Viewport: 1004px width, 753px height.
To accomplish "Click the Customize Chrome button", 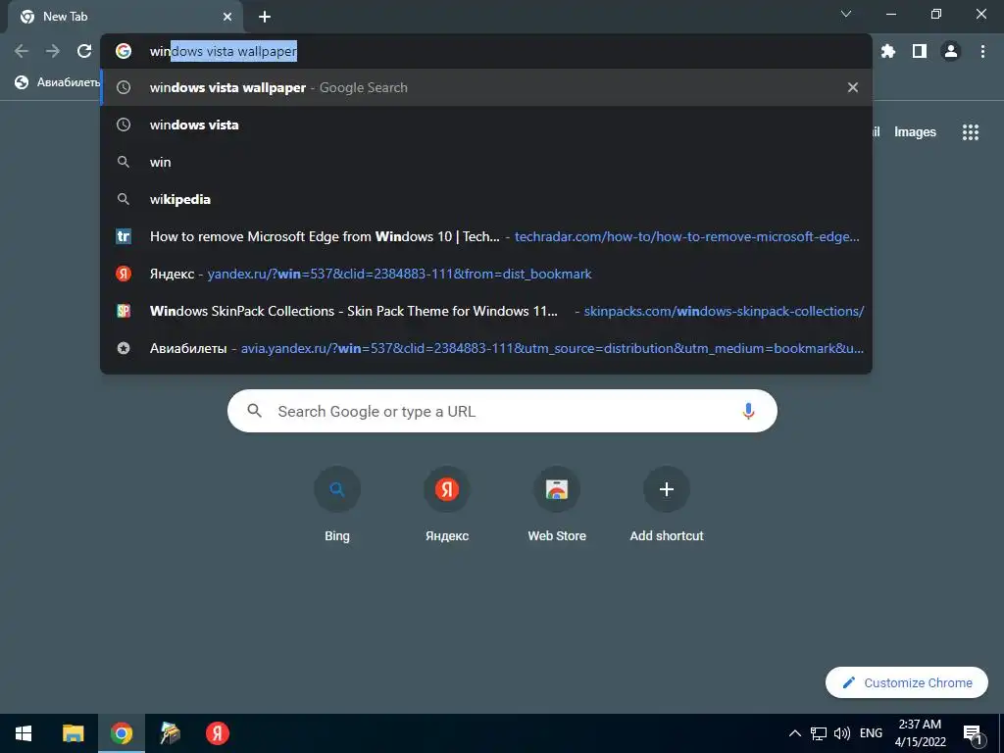I will point(907,682).
